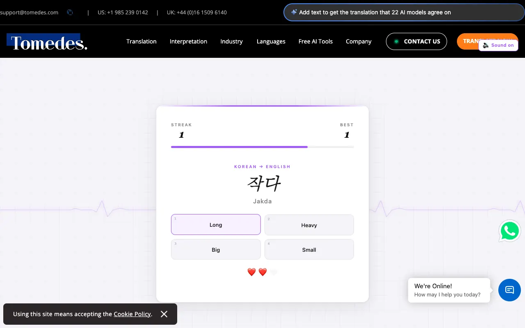Open the Interpretation menu
Image resolution: width=525 pixels, height=328 pixels.
click(188, 41)
